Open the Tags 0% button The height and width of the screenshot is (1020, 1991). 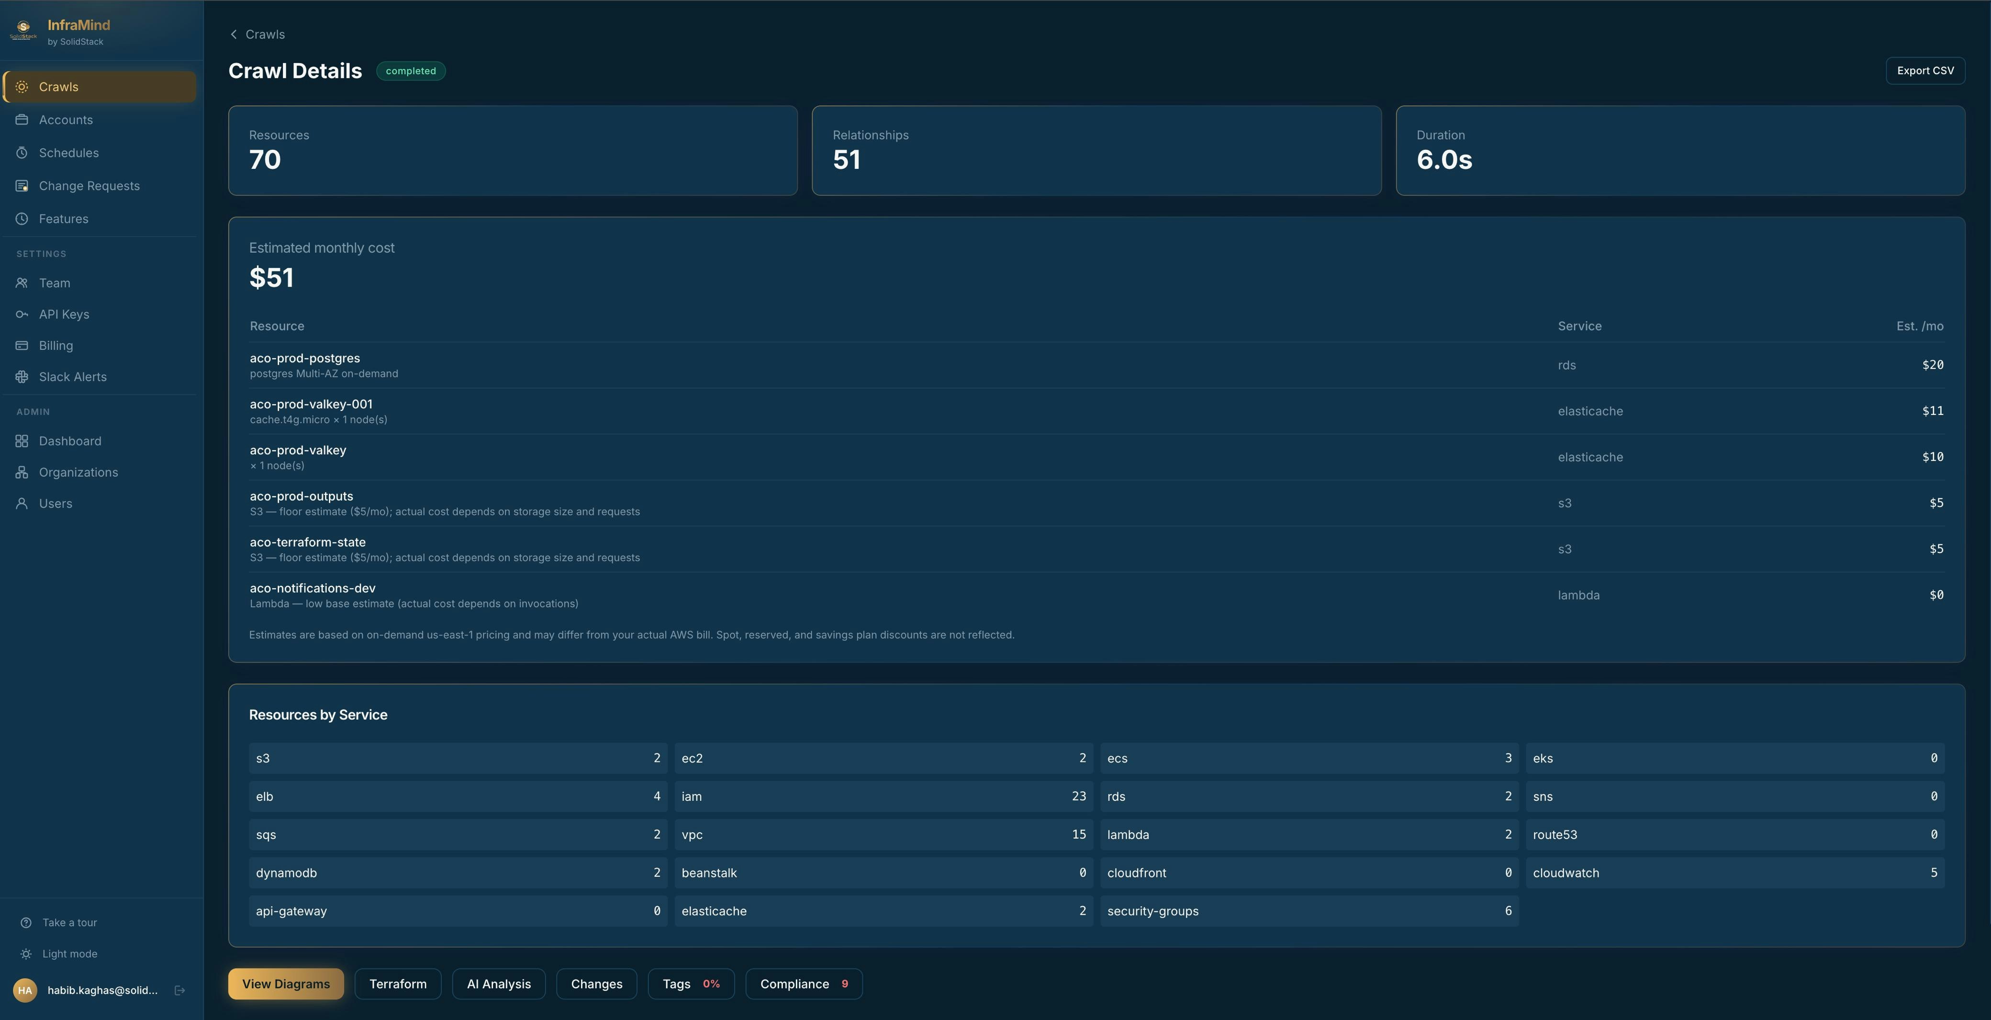point(691,985)
